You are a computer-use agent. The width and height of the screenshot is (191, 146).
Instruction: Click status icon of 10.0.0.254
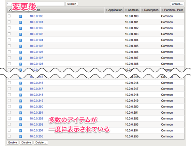[x=20, y=131]
